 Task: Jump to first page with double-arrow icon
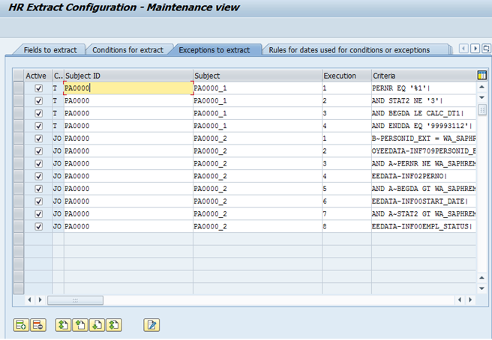tap(64, 325)
